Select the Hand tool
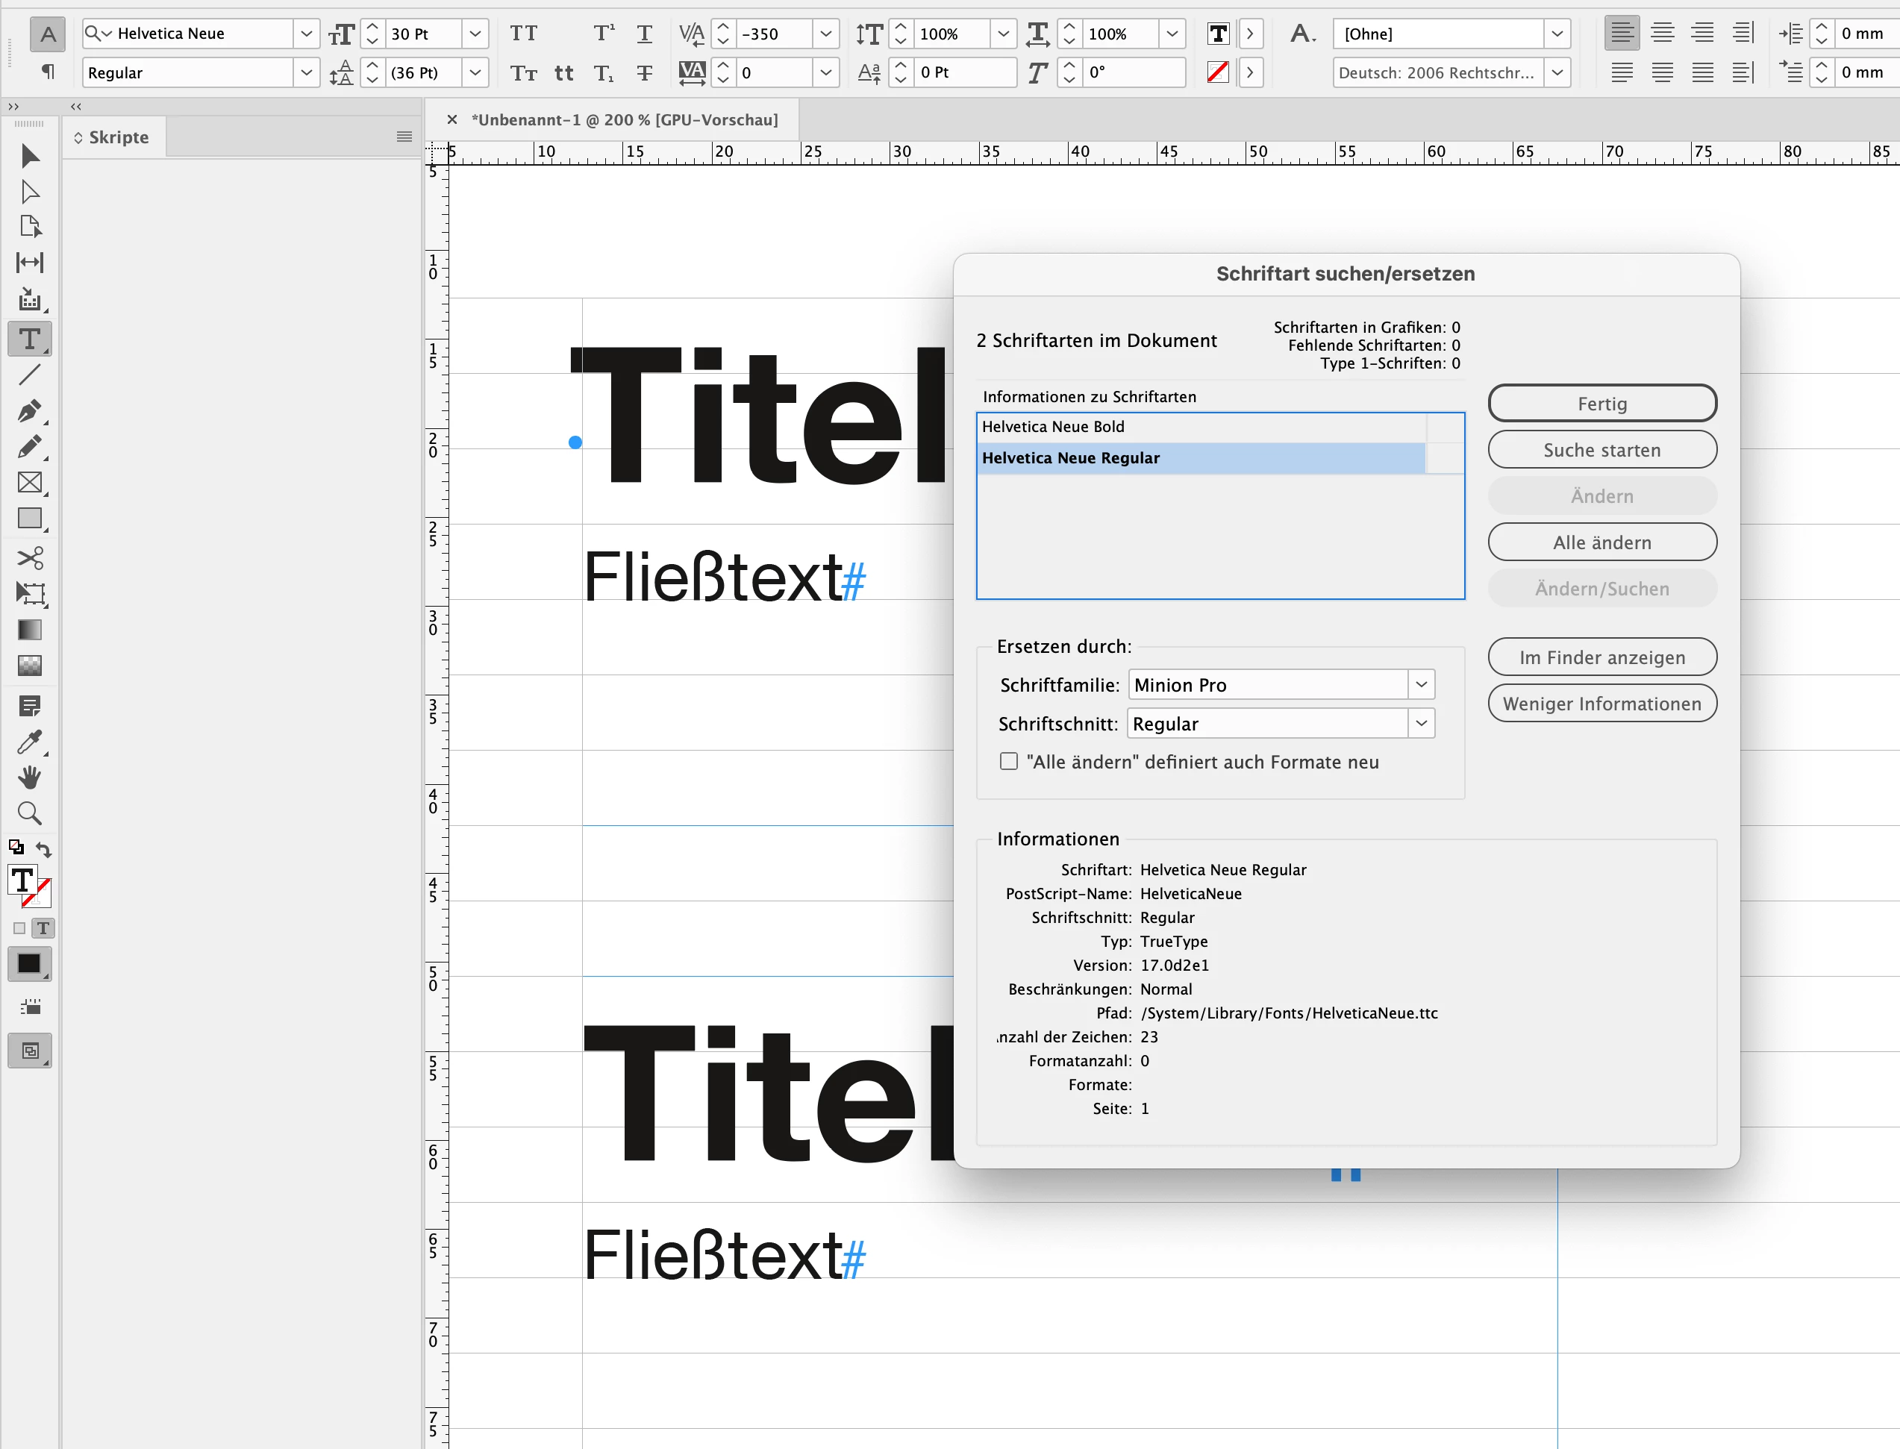1900x1449 pixels. click(x=29, y=777)
